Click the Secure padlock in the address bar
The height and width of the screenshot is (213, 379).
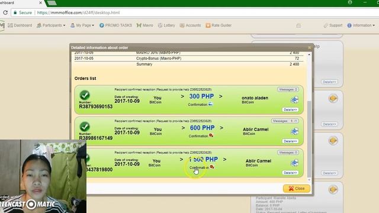coord(15,12)
